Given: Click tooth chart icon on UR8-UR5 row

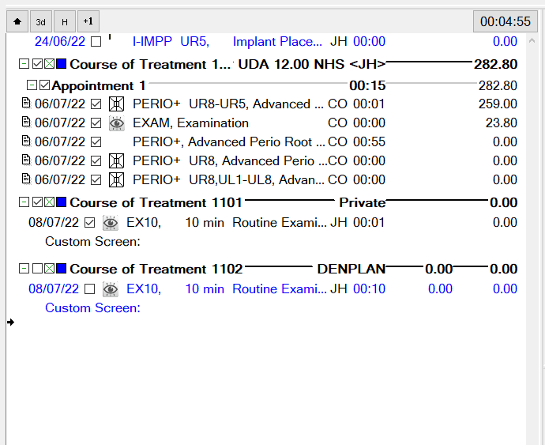Looking at the screenshot, I should pyautogui.click(x=116, y=104).
